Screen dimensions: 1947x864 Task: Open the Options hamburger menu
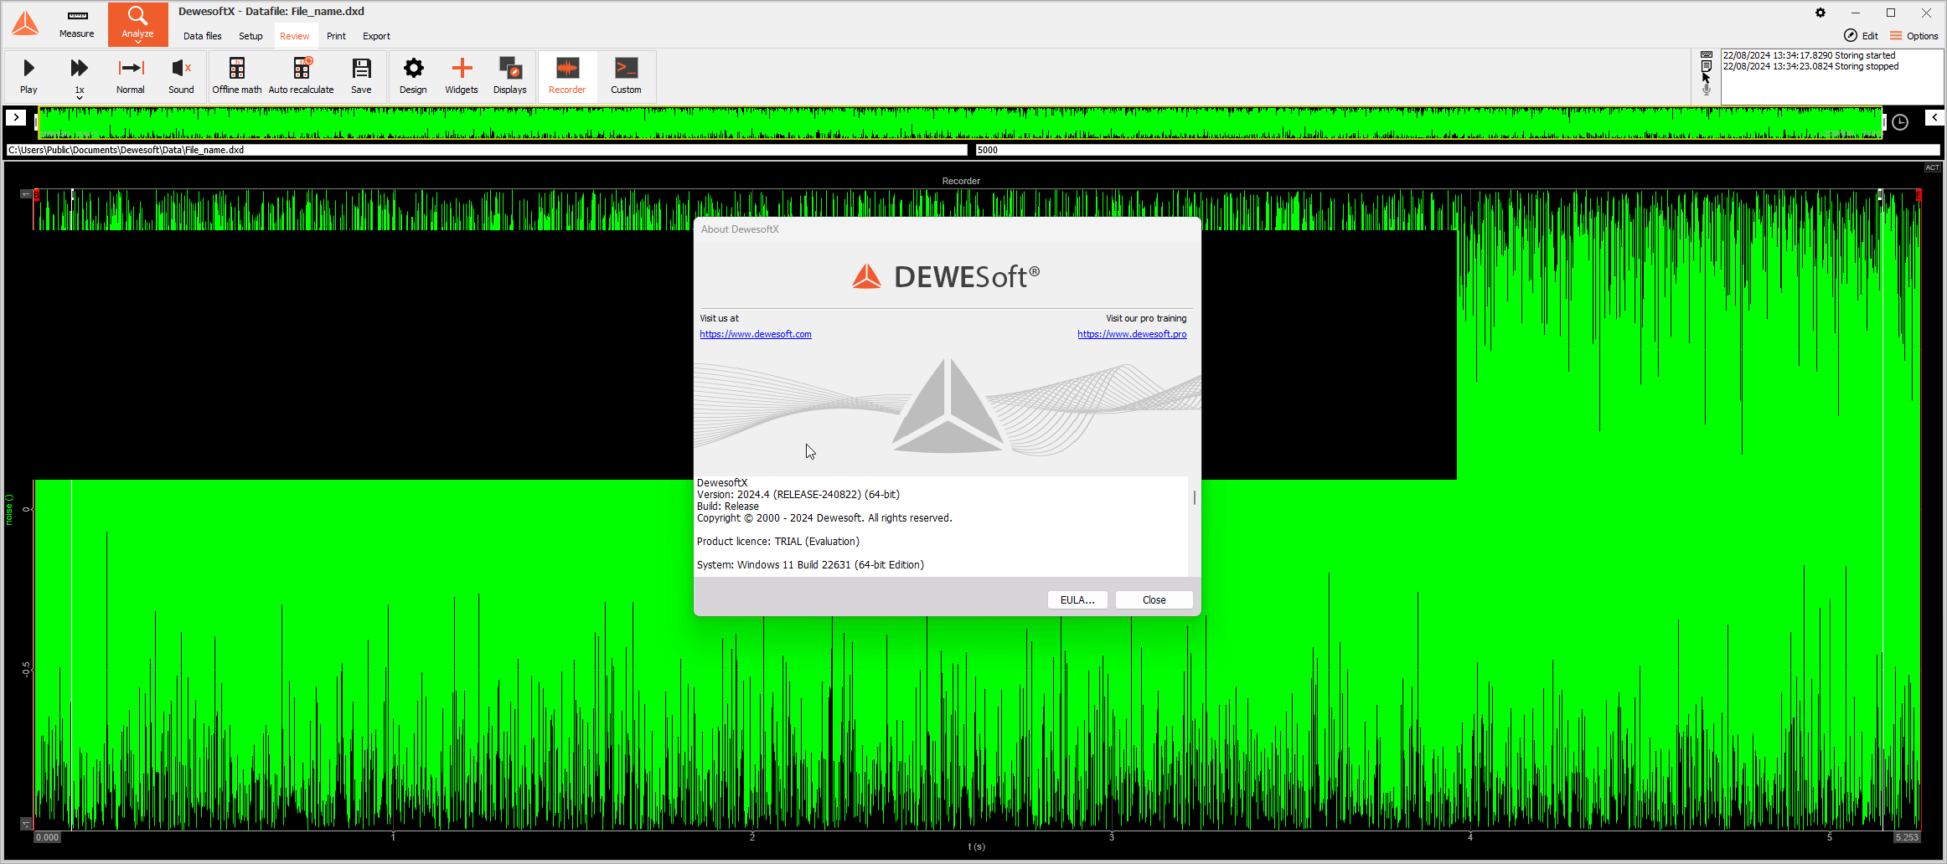click(1913, 35)
